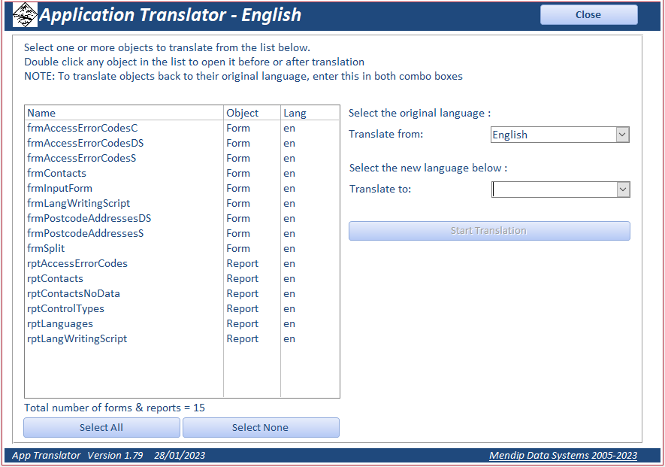Image resolution: width=665 pixels, height=467 pixels.
Task: Click the Object column header
Action: (x=252, y=113)
